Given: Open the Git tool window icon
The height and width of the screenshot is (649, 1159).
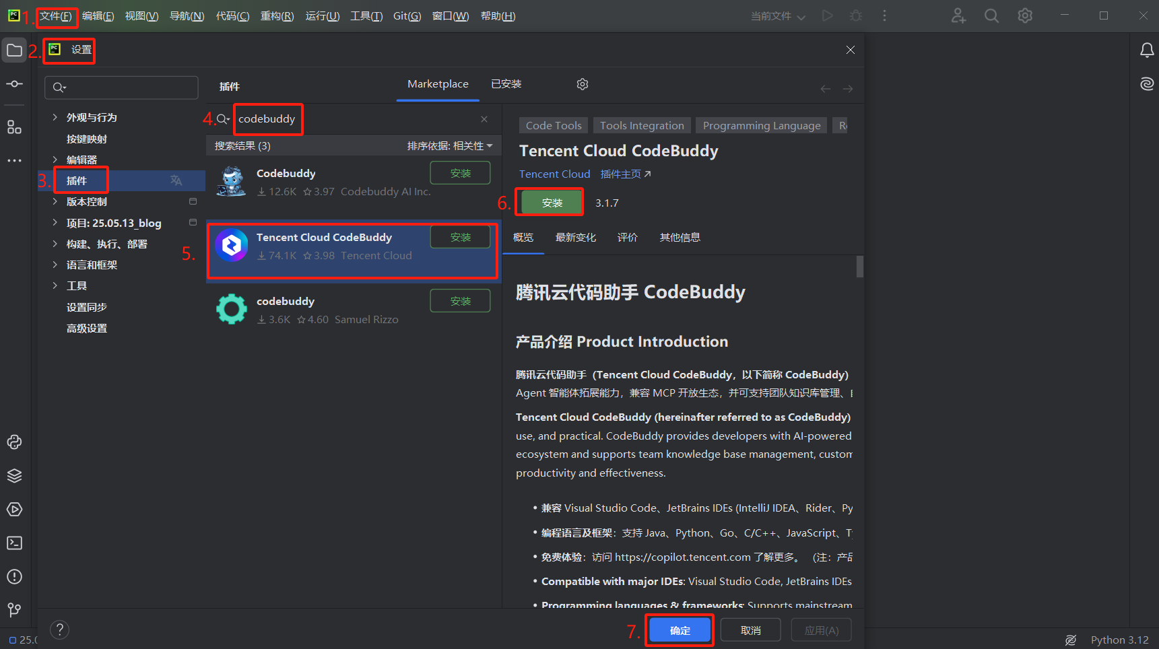Looking at the screenshot, I should [14, 610].
